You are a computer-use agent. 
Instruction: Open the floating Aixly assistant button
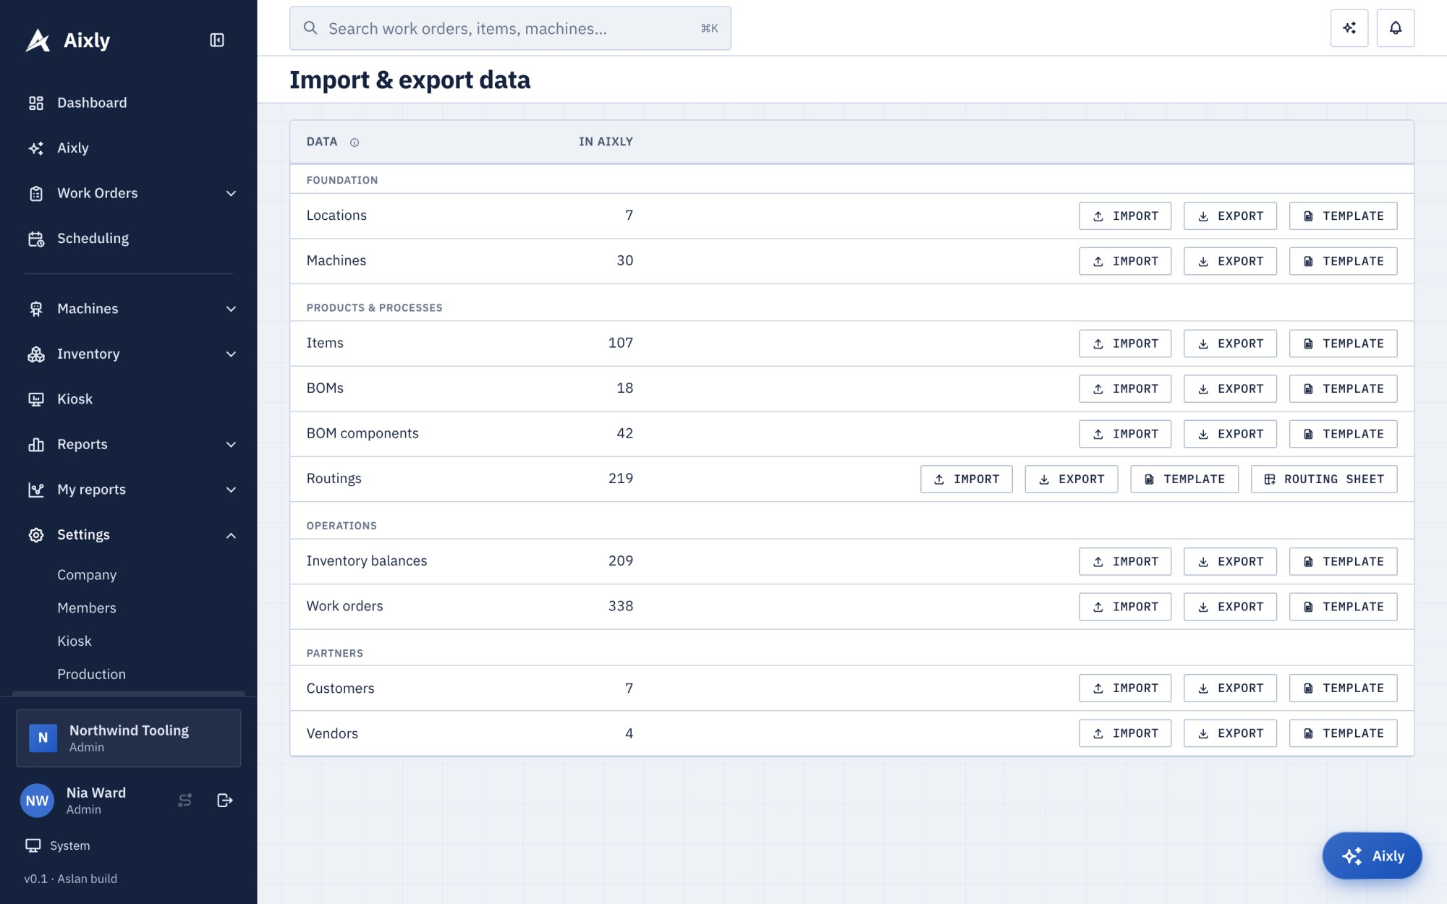(1372, 856)
